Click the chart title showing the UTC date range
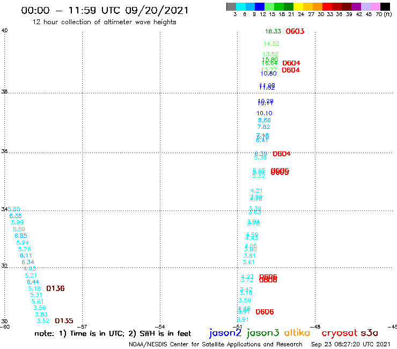The image size is (397, 349). coord(105,11)
